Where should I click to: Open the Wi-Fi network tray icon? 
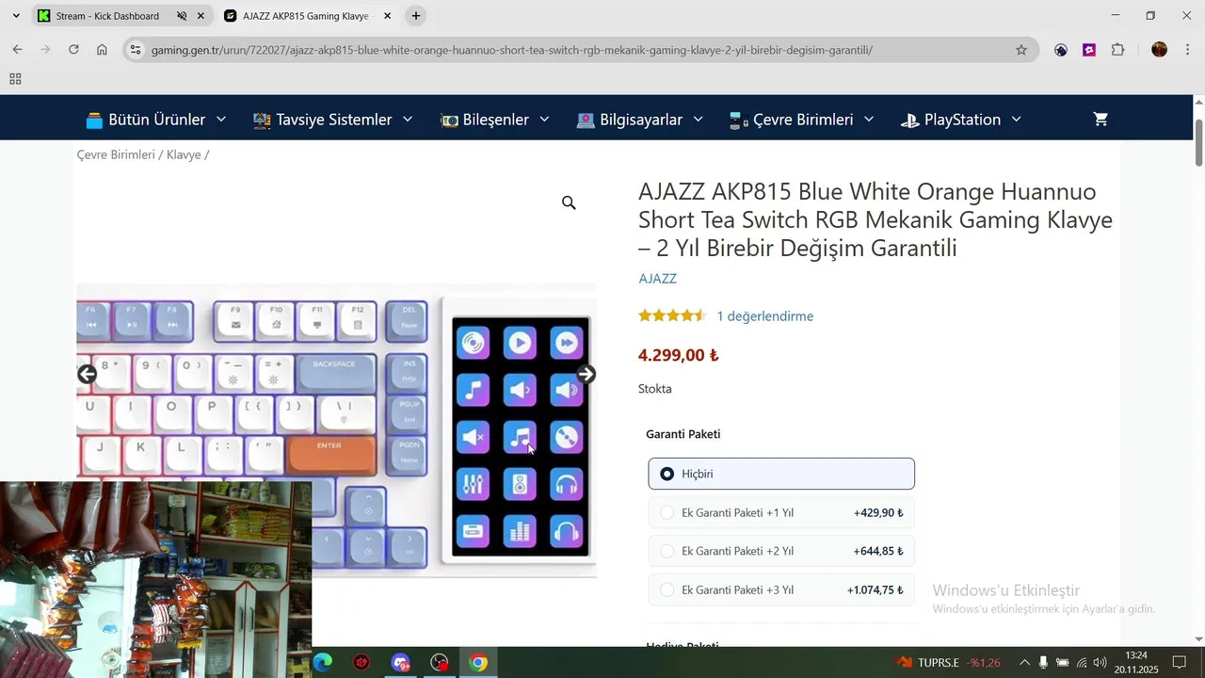point(1082,663)
